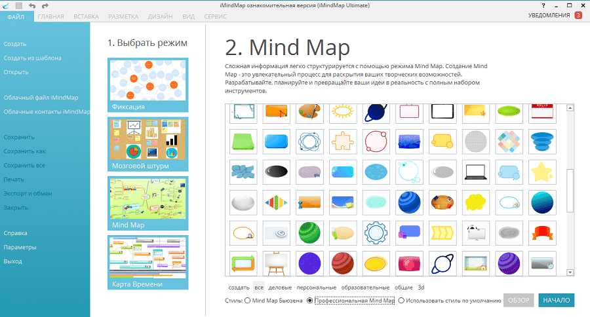Pick the multicolor arrows diamond central idea
The image size is (590, 317).
(x=276, y=202)
